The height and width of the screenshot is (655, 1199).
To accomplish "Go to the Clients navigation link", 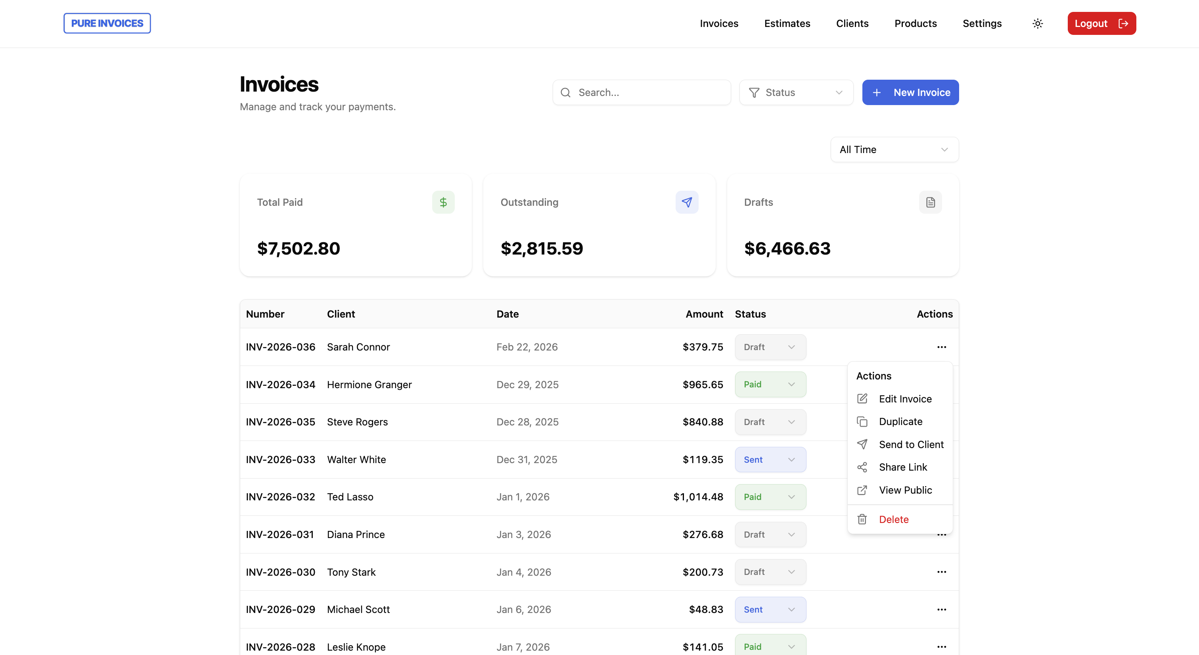I will click(852, 23).
